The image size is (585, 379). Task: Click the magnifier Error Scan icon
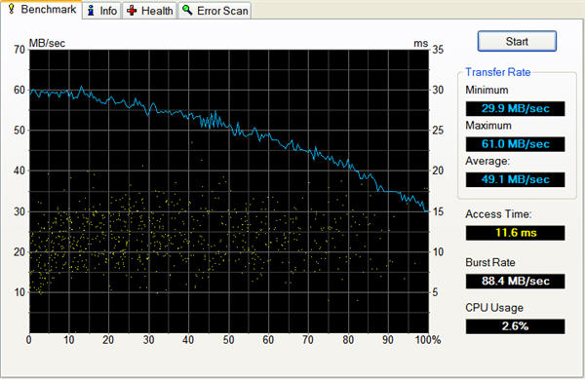[x=187, y=11]
